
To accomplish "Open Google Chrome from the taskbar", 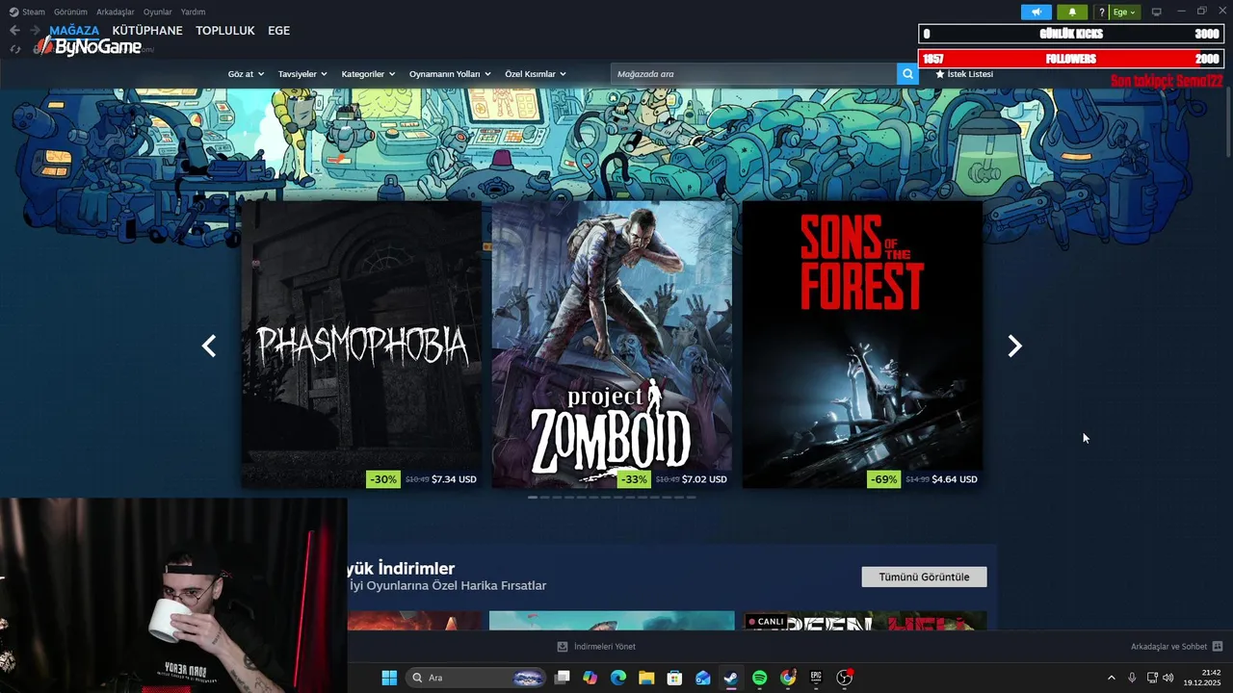I will coord(788,678).
